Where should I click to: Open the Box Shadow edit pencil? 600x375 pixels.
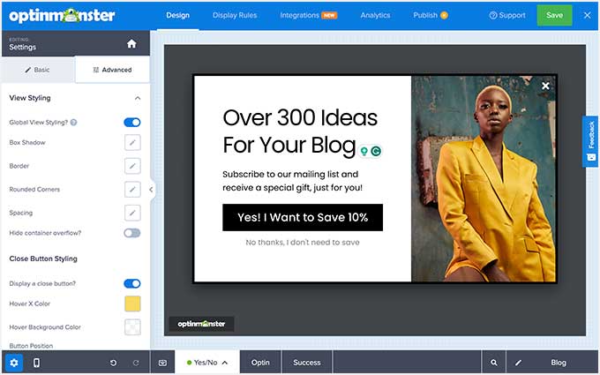(132, 142)
